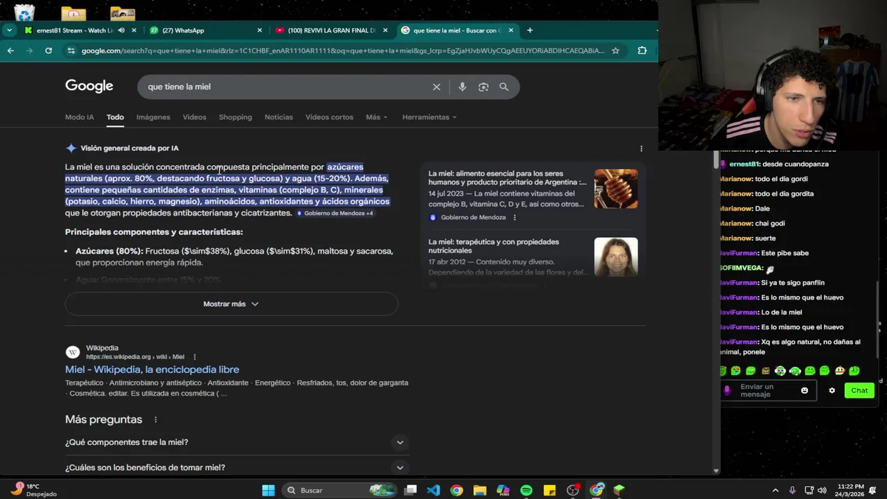Open Más preguntas three-dot menu
This screenshot has width=887, height=499.
coord(155,420)
